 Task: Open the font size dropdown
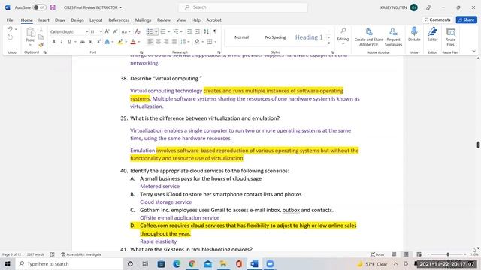tap(101, 31)
